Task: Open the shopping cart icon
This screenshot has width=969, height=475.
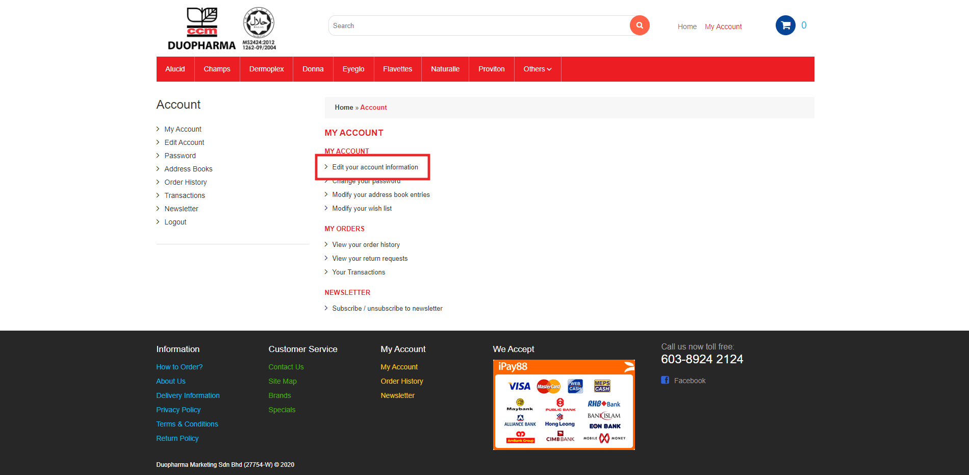Action: tap(785, 26)
